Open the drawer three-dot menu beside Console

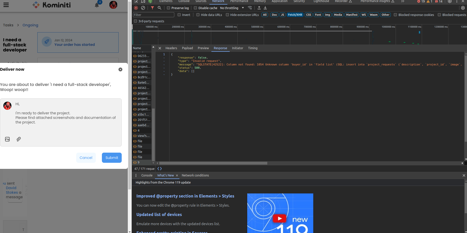(136, 175)
